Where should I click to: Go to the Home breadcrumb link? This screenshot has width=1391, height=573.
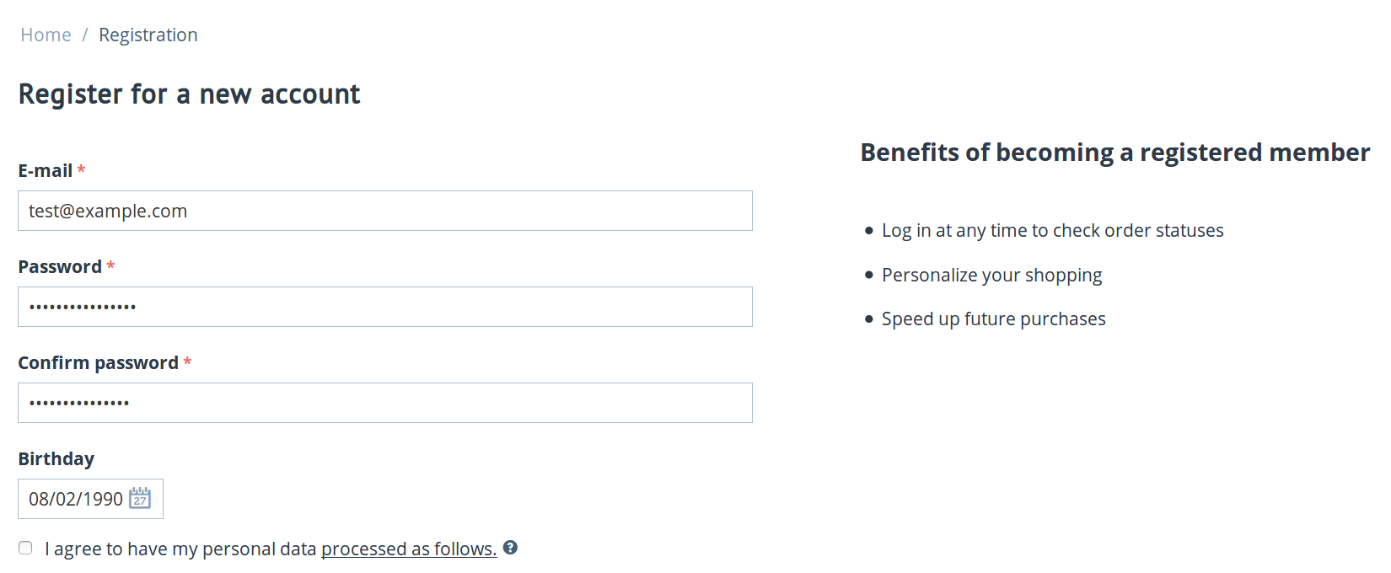click(x=46, y=35)
